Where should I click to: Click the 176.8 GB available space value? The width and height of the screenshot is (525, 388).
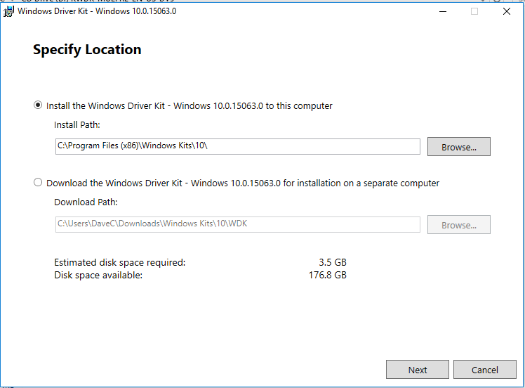point(328,275)
